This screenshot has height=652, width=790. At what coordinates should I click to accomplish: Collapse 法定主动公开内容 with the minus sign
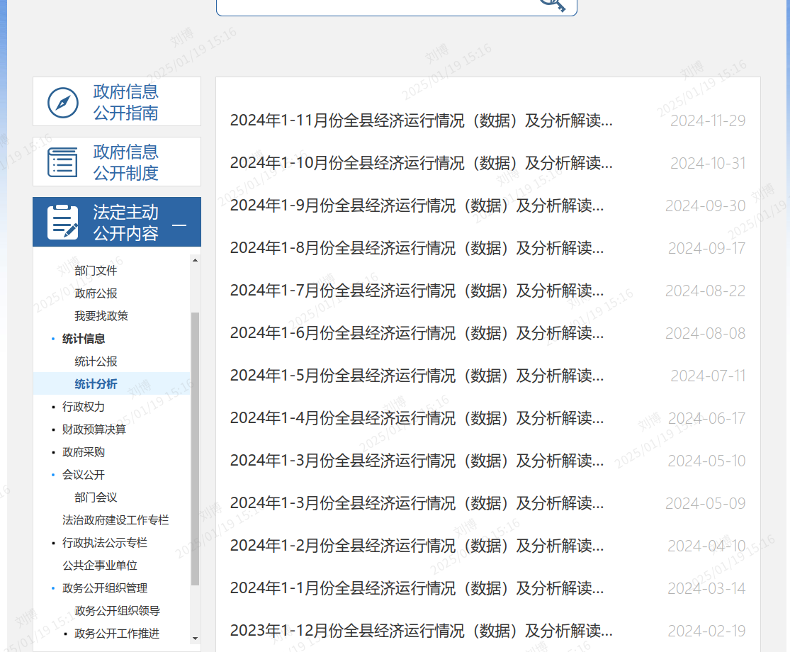tap(179, 225)
